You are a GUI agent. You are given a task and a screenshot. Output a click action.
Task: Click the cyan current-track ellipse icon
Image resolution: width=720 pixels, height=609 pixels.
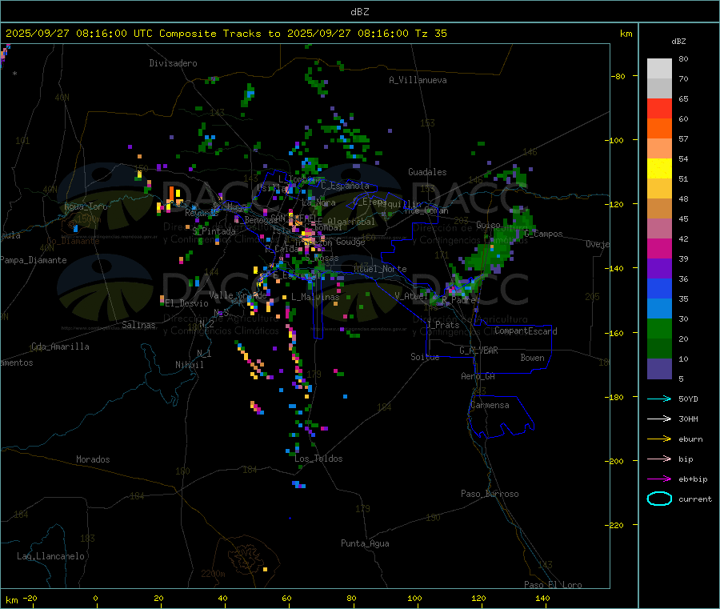click(x=659, y=499)
